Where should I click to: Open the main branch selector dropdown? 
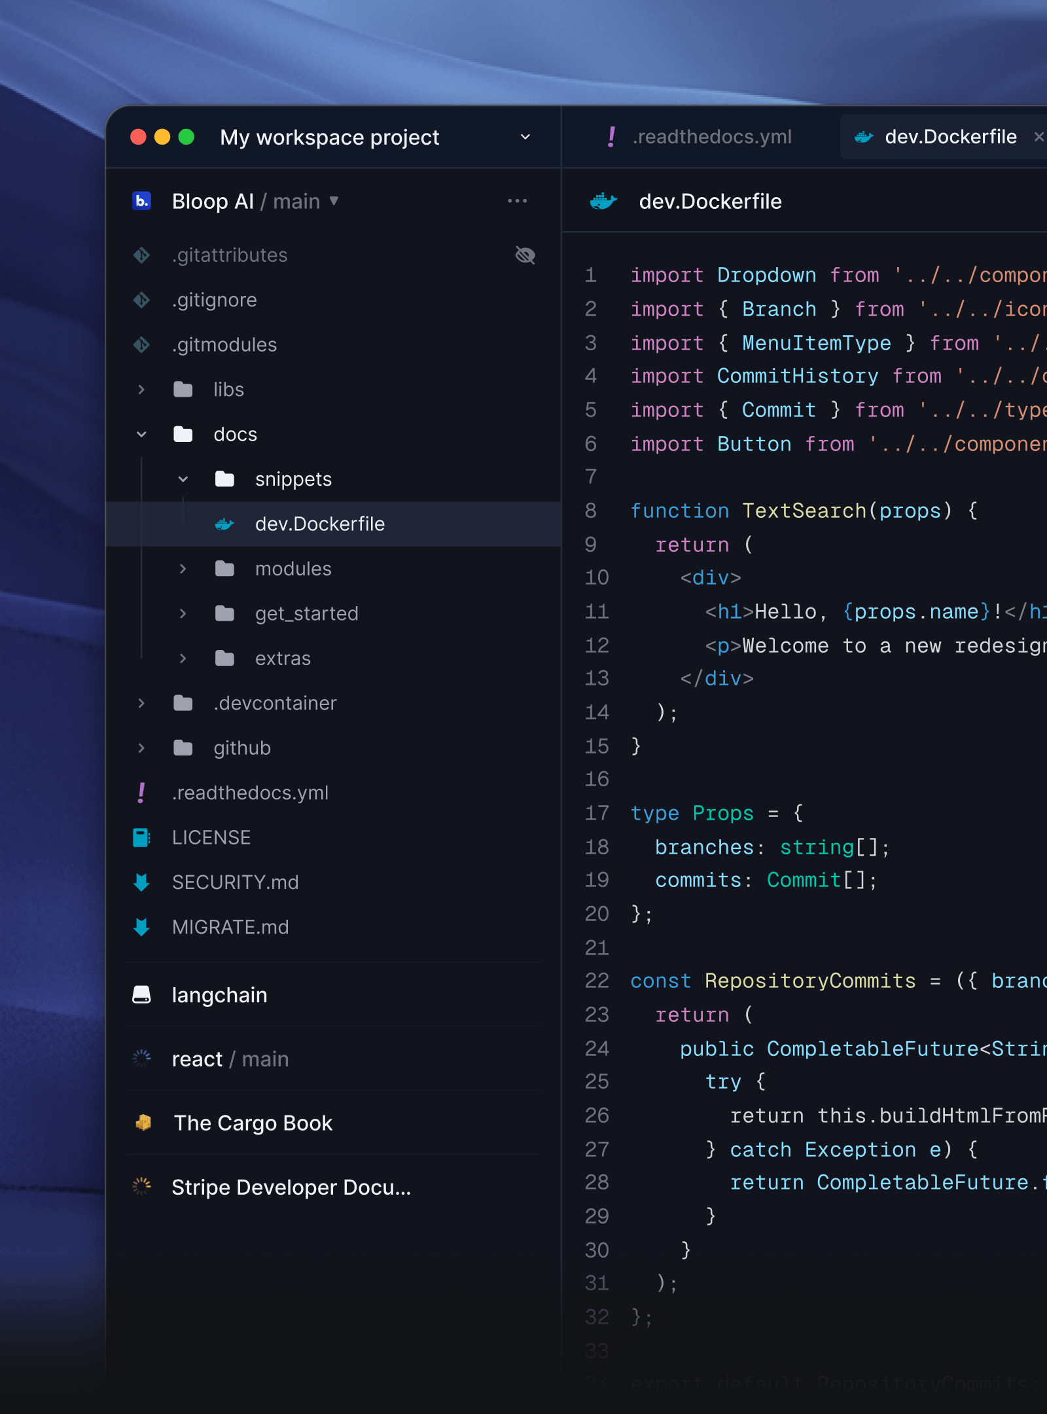point(334,201)
